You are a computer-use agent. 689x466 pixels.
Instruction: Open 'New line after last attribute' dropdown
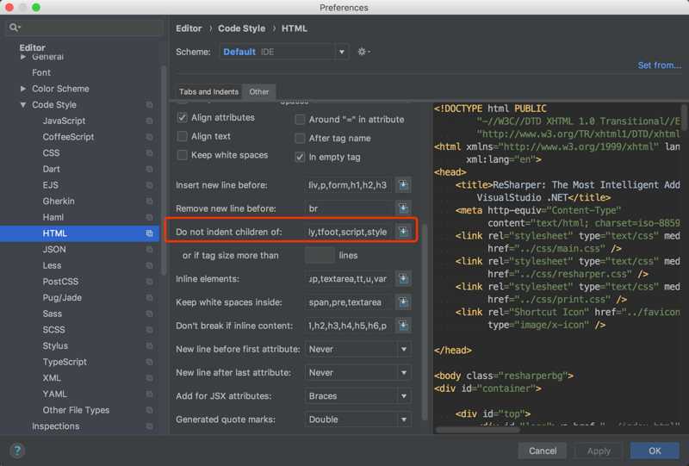pyautogui.click(x=358, y=372)
